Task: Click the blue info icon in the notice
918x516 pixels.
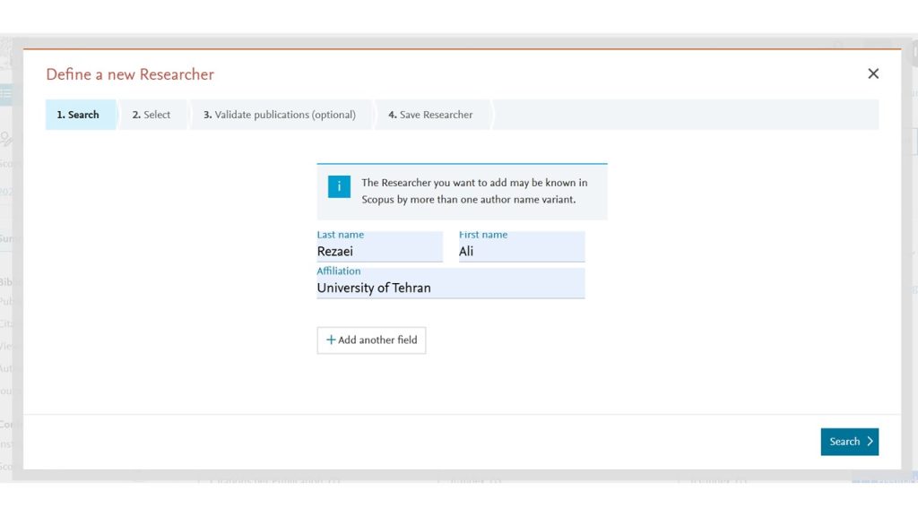Action: click(339, 186)
